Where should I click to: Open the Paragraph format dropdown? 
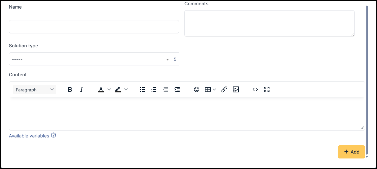[x=35, y=90]
